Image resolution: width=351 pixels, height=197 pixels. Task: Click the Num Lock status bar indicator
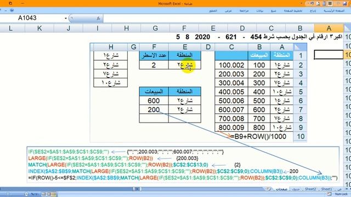[341, 194]
